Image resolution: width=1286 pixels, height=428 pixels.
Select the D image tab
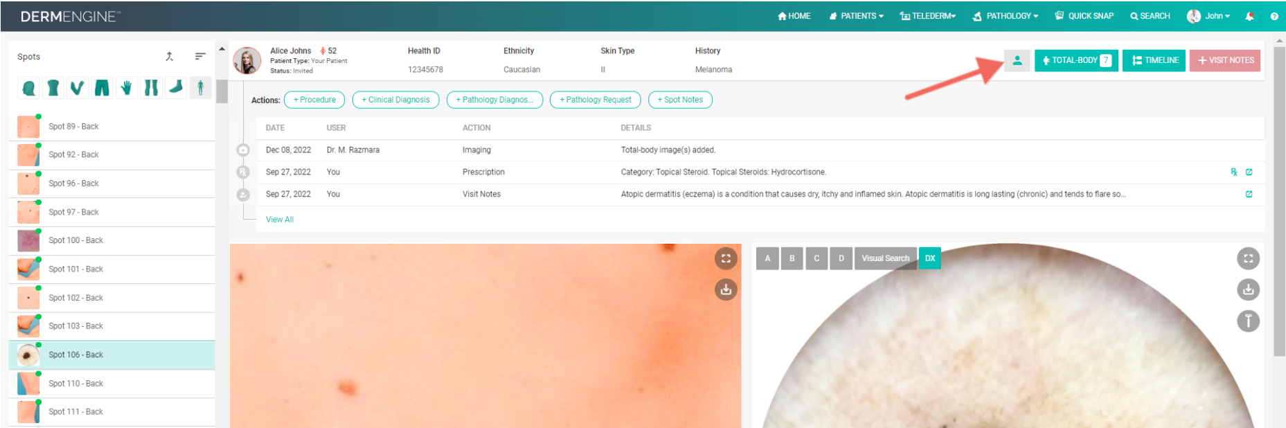[x=841, y=258]
